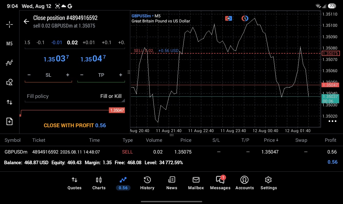
Task: Increase volume by +0.1
Action: coord(106,42)
